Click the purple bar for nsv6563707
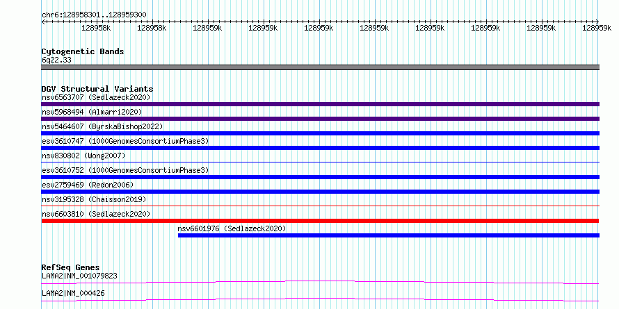619x309 pixels. pos(320,104)
